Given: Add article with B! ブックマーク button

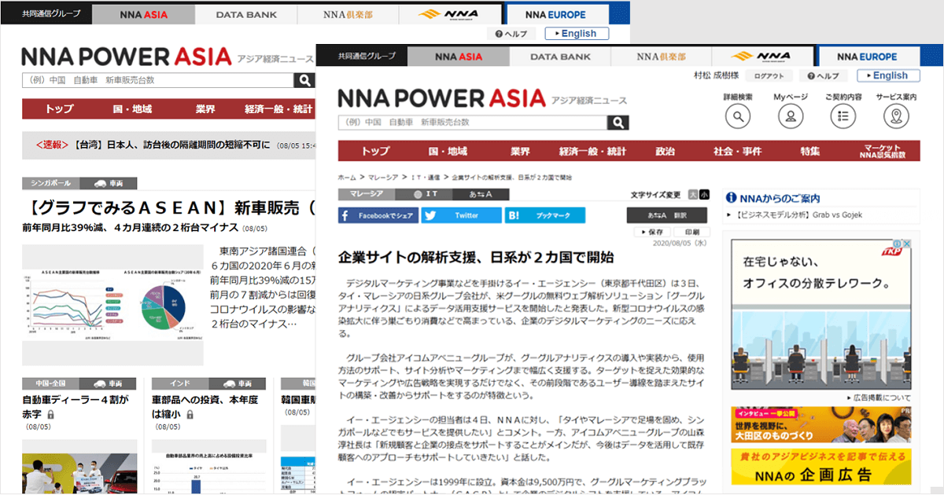Looking at the screenshot, I should click(545, 215).
